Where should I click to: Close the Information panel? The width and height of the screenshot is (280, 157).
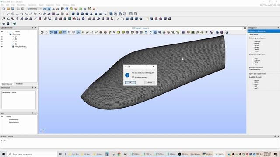(x=35, y=88)
